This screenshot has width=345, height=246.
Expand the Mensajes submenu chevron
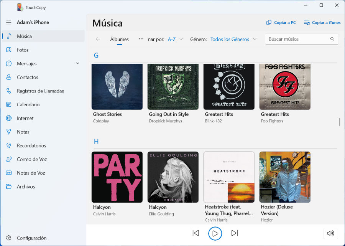tap(78, 63)
